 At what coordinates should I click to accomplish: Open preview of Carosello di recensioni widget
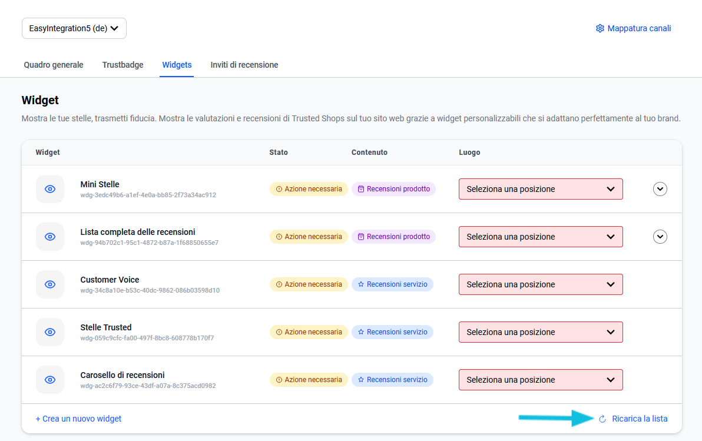point(50,380)
